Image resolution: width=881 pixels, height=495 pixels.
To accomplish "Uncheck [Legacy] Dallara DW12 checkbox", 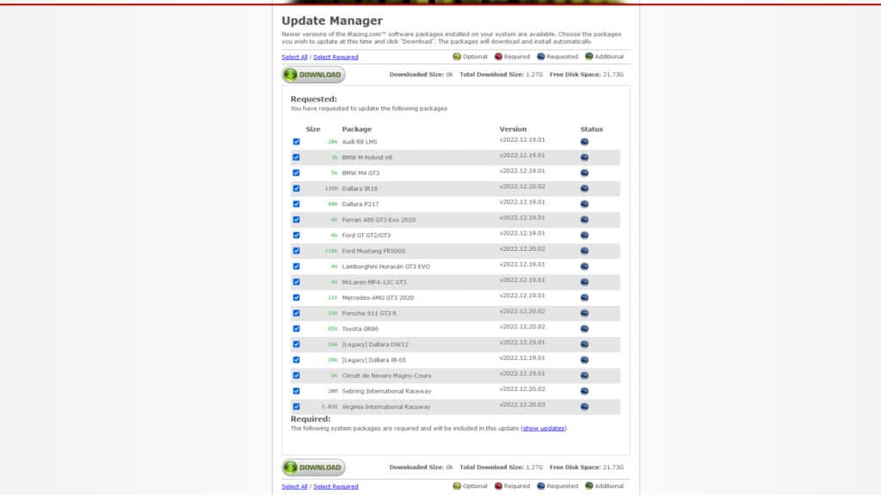I will pos(296,345).
